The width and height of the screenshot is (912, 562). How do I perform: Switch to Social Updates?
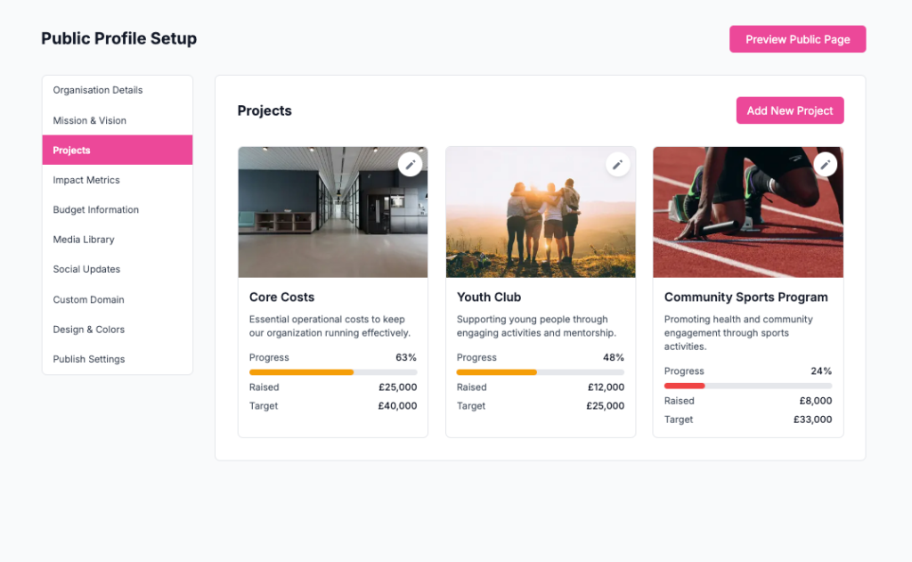tap(86, 269)
